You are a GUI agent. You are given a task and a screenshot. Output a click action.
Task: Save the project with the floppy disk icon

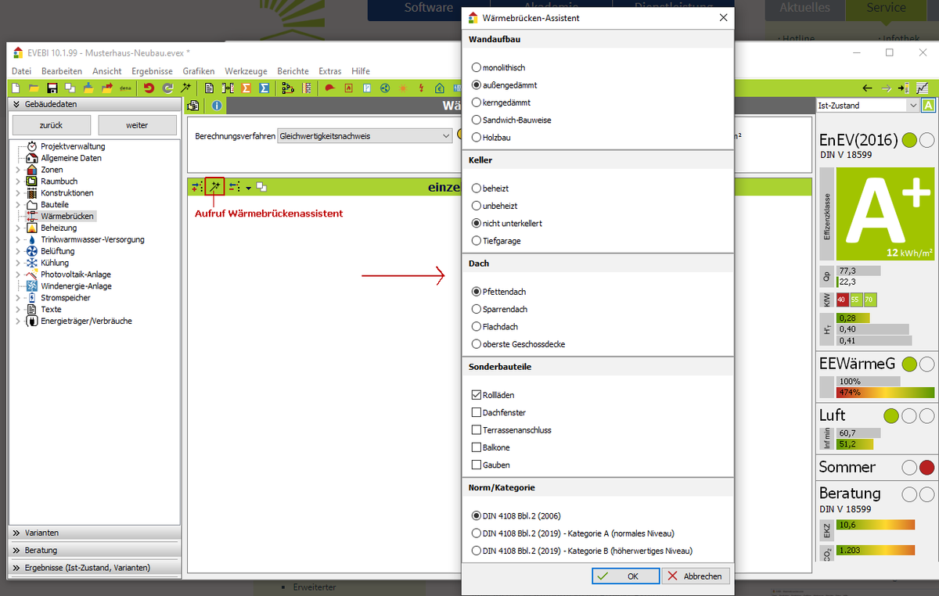[52, 88]
